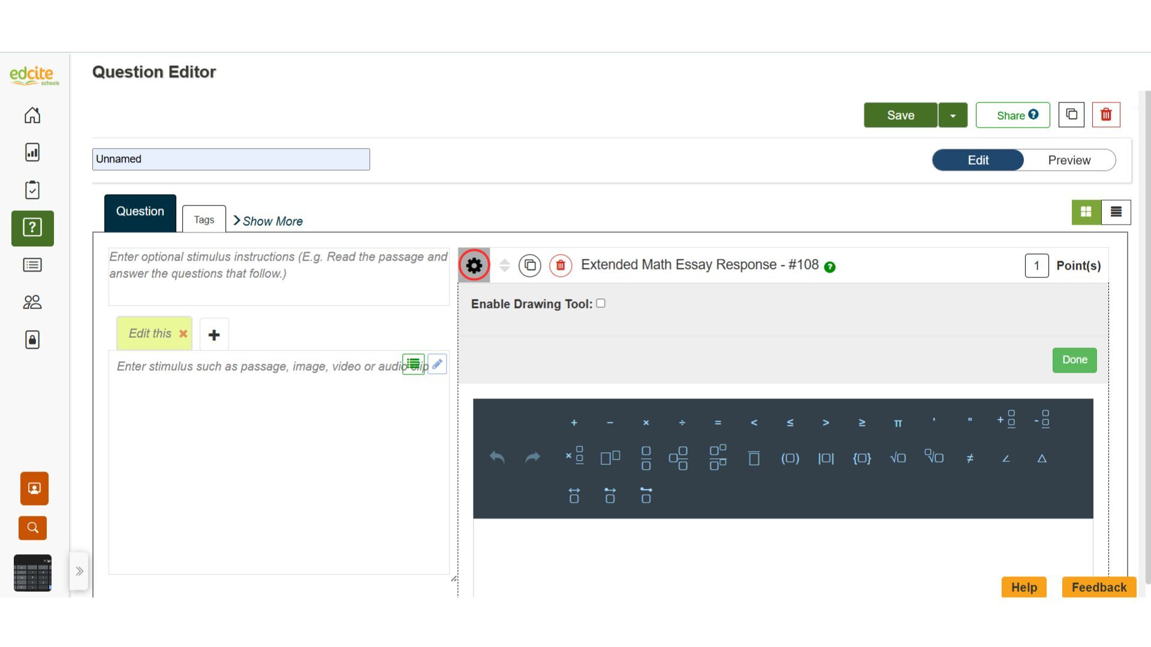Click the green Done button
The width and height of the screenshot is (1151, 647).
coord(1074,360)
